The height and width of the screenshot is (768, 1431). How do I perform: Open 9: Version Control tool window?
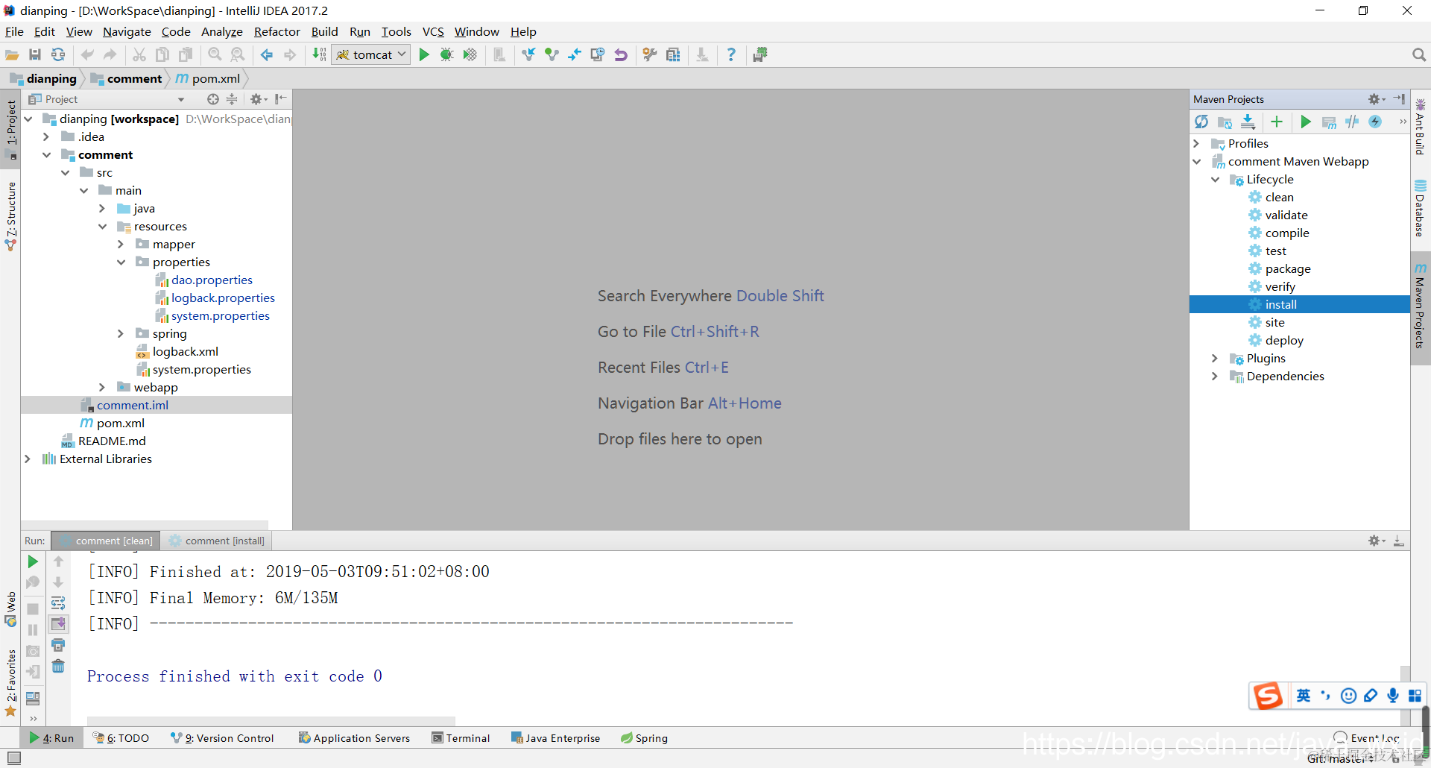[x=222, y=738]
